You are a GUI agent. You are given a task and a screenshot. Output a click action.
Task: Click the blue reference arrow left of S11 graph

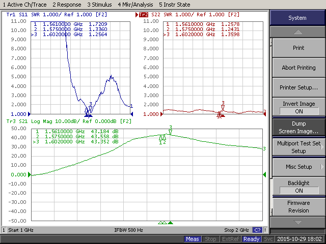30,114
